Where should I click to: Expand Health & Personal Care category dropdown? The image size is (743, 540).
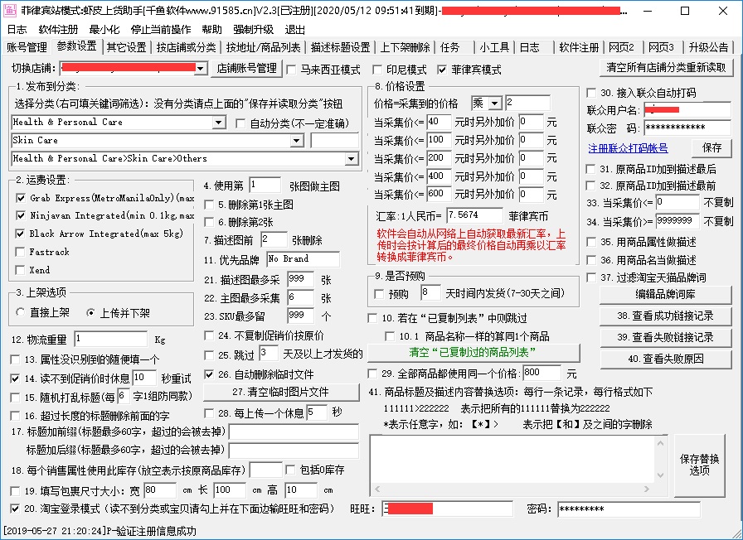click(218, 123)
